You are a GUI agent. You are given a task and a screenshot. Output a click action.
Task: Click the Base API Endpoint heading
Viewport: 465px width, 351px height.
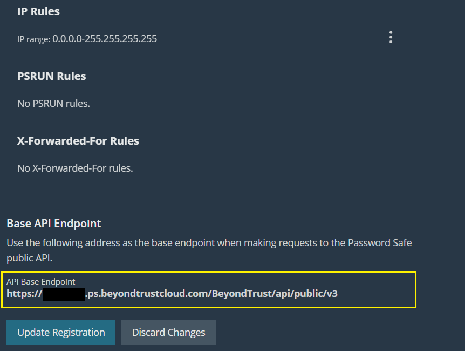[54, 223]
